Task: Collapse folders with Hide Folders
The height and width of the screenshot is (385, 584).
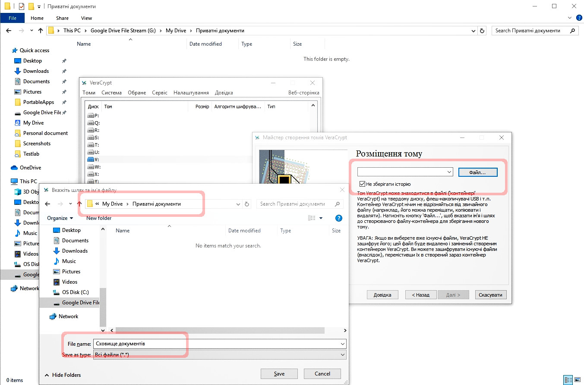Action: click(63, 375)
